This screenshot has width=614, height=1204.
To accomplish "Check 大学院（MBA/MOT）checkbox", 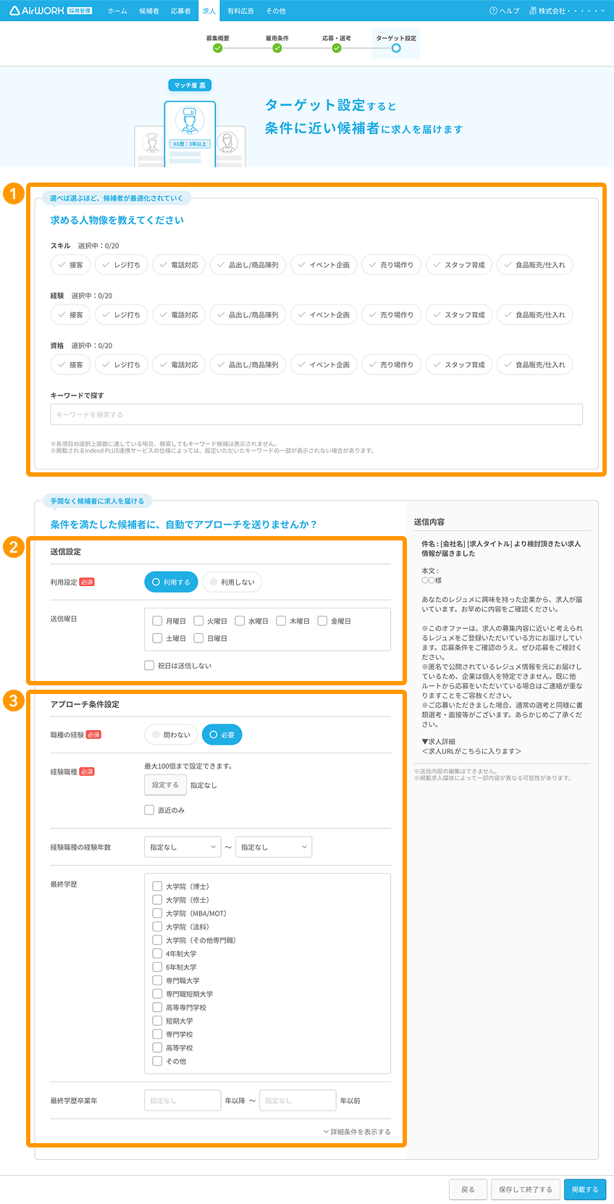I will tap(157, 913).
